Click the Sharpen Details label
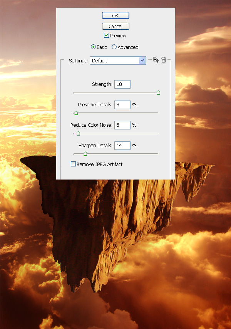Viewport: 231px width, 329px height. 95,146
